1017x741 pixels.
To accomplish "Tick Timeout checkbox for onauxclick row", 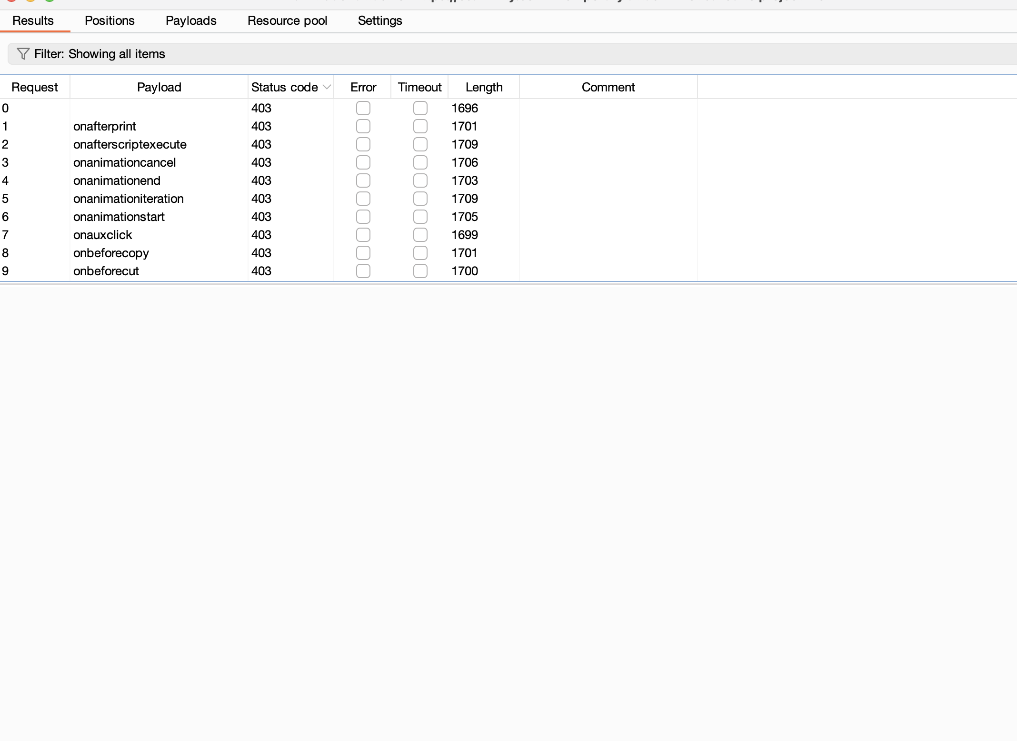I will tap(420, 235).
